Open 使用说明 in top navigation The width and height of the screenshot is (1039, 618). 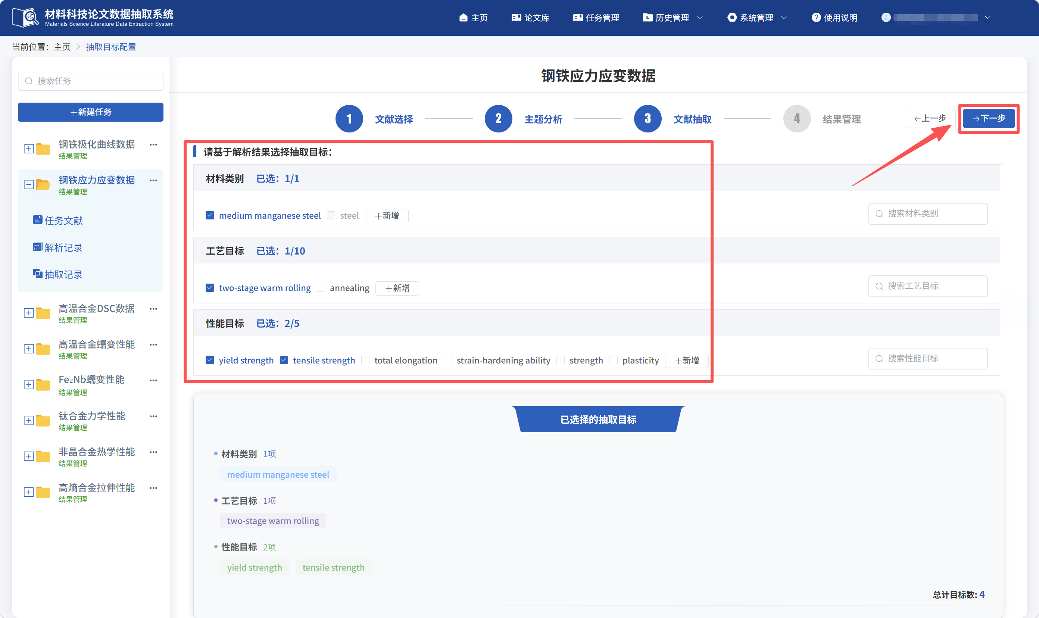click(834, 18)
